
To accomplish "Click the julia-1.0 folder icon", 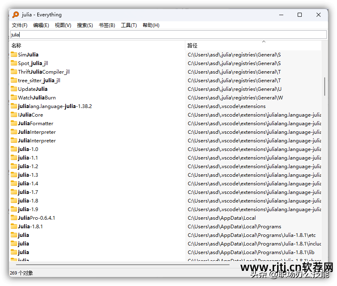I will coord(14,149).
